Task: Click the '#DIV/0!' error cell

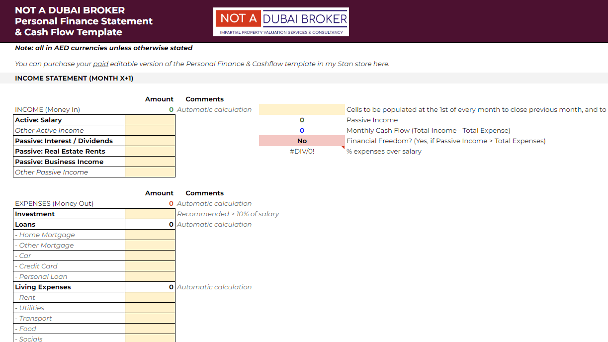Action: [x=302, y=151]
